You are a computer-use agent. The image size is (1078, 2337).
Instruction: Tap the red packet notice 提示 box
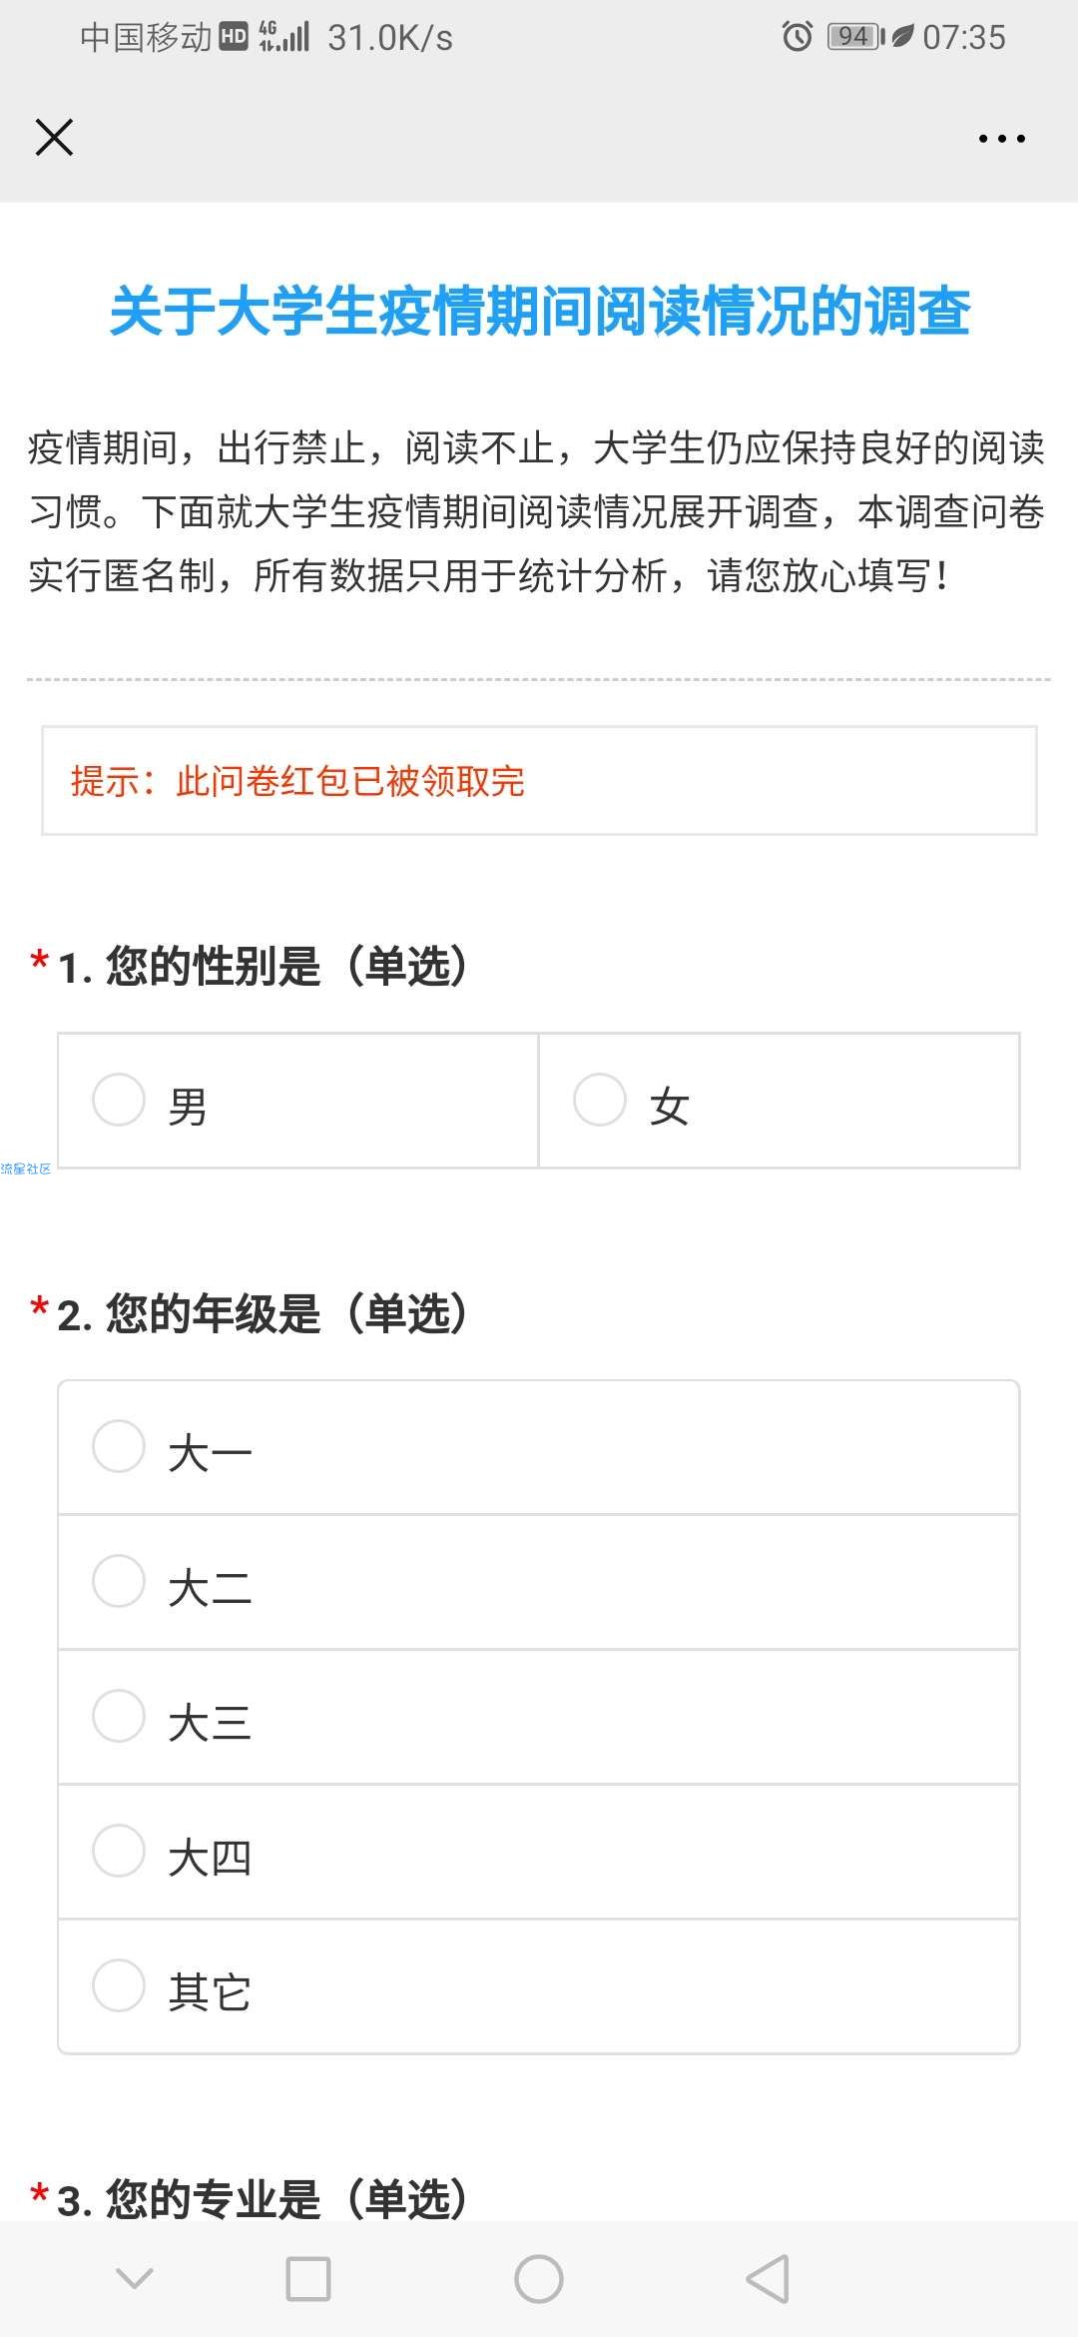[539, 780]
